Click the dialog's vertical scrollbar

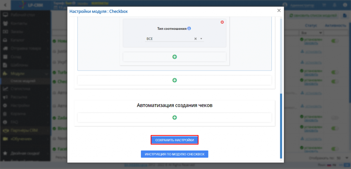[281, 126]
